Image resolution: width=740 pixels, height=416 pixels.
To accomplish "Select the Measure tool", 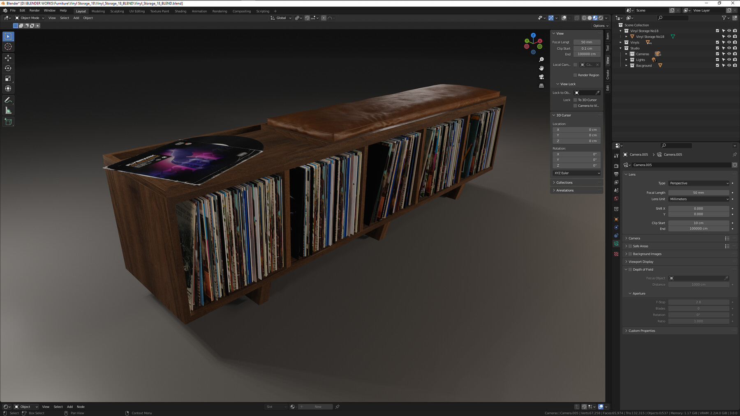I will (x=8, y=110).
